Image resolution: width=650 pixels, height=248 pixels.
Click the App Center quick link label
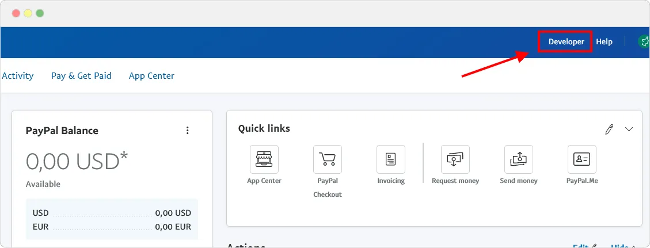(x=264, y=181)
